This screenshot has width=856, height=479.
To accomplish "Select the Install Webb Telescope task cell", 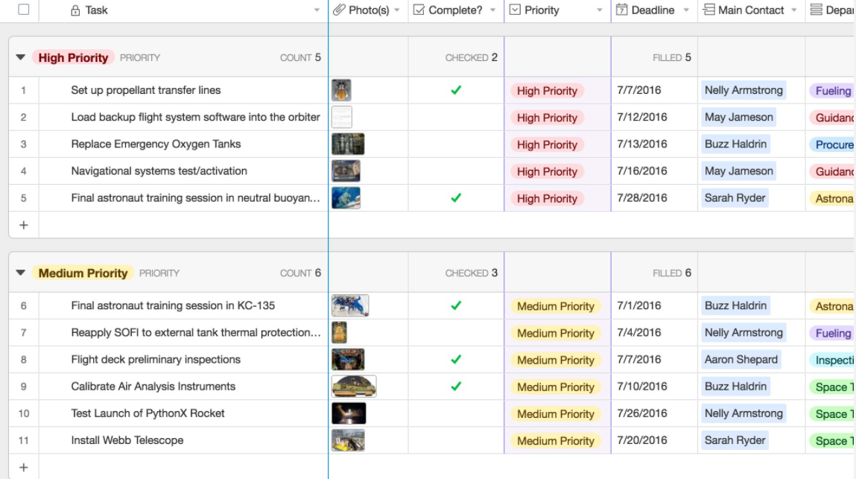I will 127,440.
